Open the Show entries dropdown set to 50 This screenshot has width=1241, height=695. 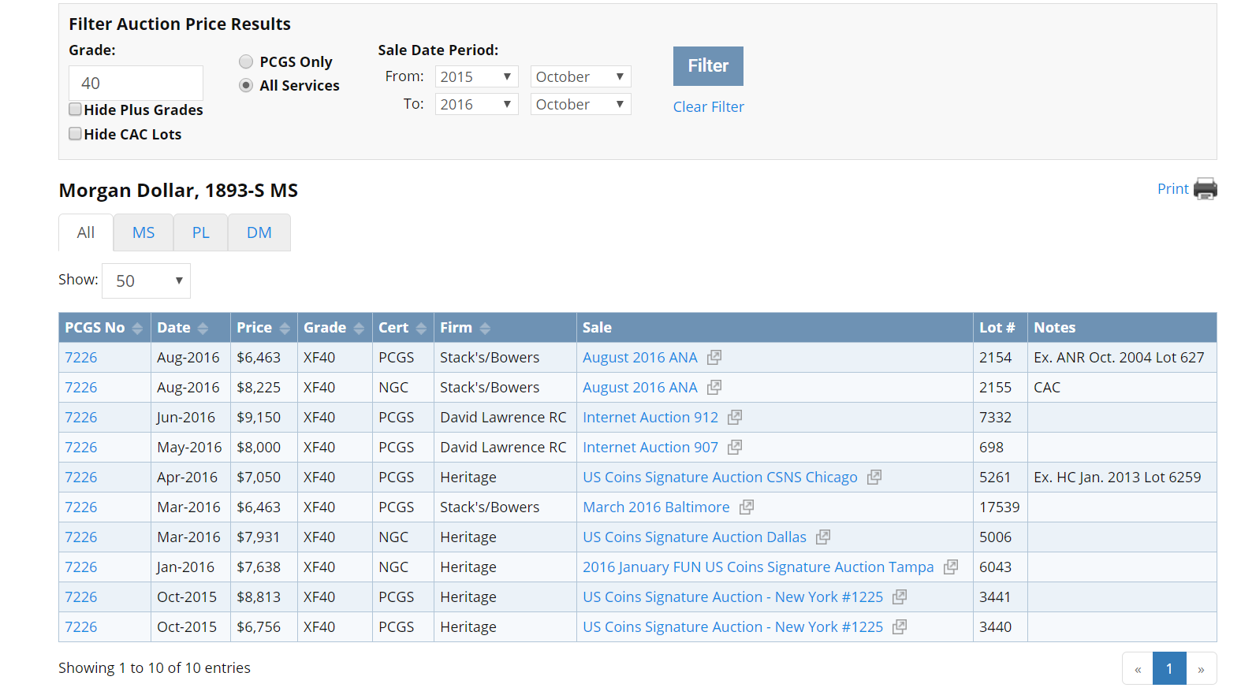[x=146, y=281]
